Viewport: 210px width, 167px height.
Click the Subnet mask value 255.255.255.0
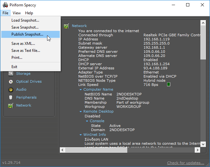(x=157, y=43)
